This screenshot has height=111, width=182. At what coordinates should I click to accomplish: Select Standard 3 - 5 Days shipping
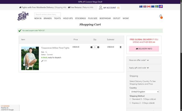pyautogui.click(x=130, y=99)
